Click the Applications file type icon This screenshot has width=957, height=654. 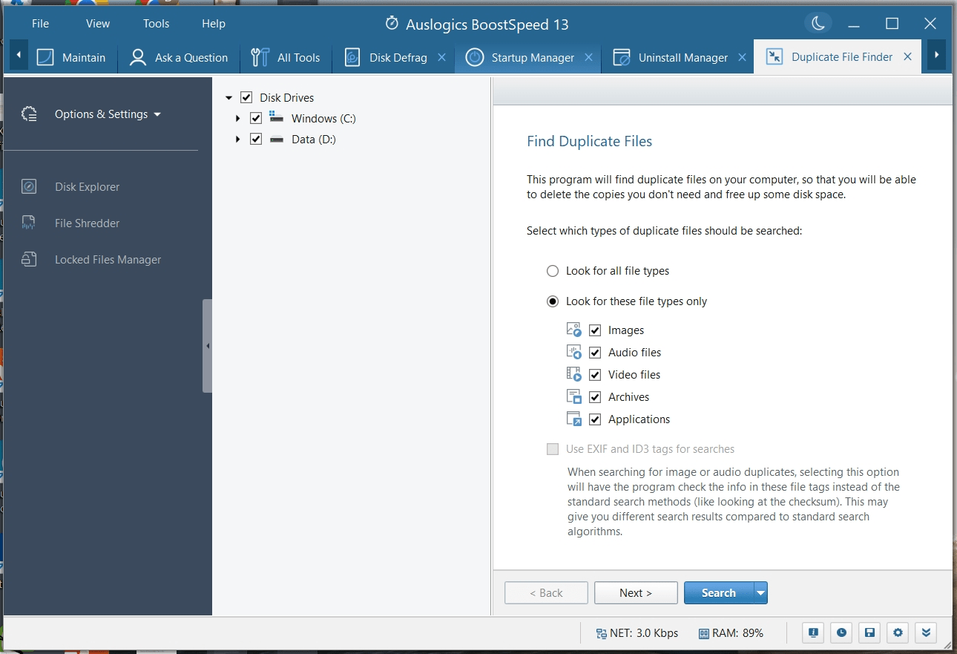[x=573, y=419]
